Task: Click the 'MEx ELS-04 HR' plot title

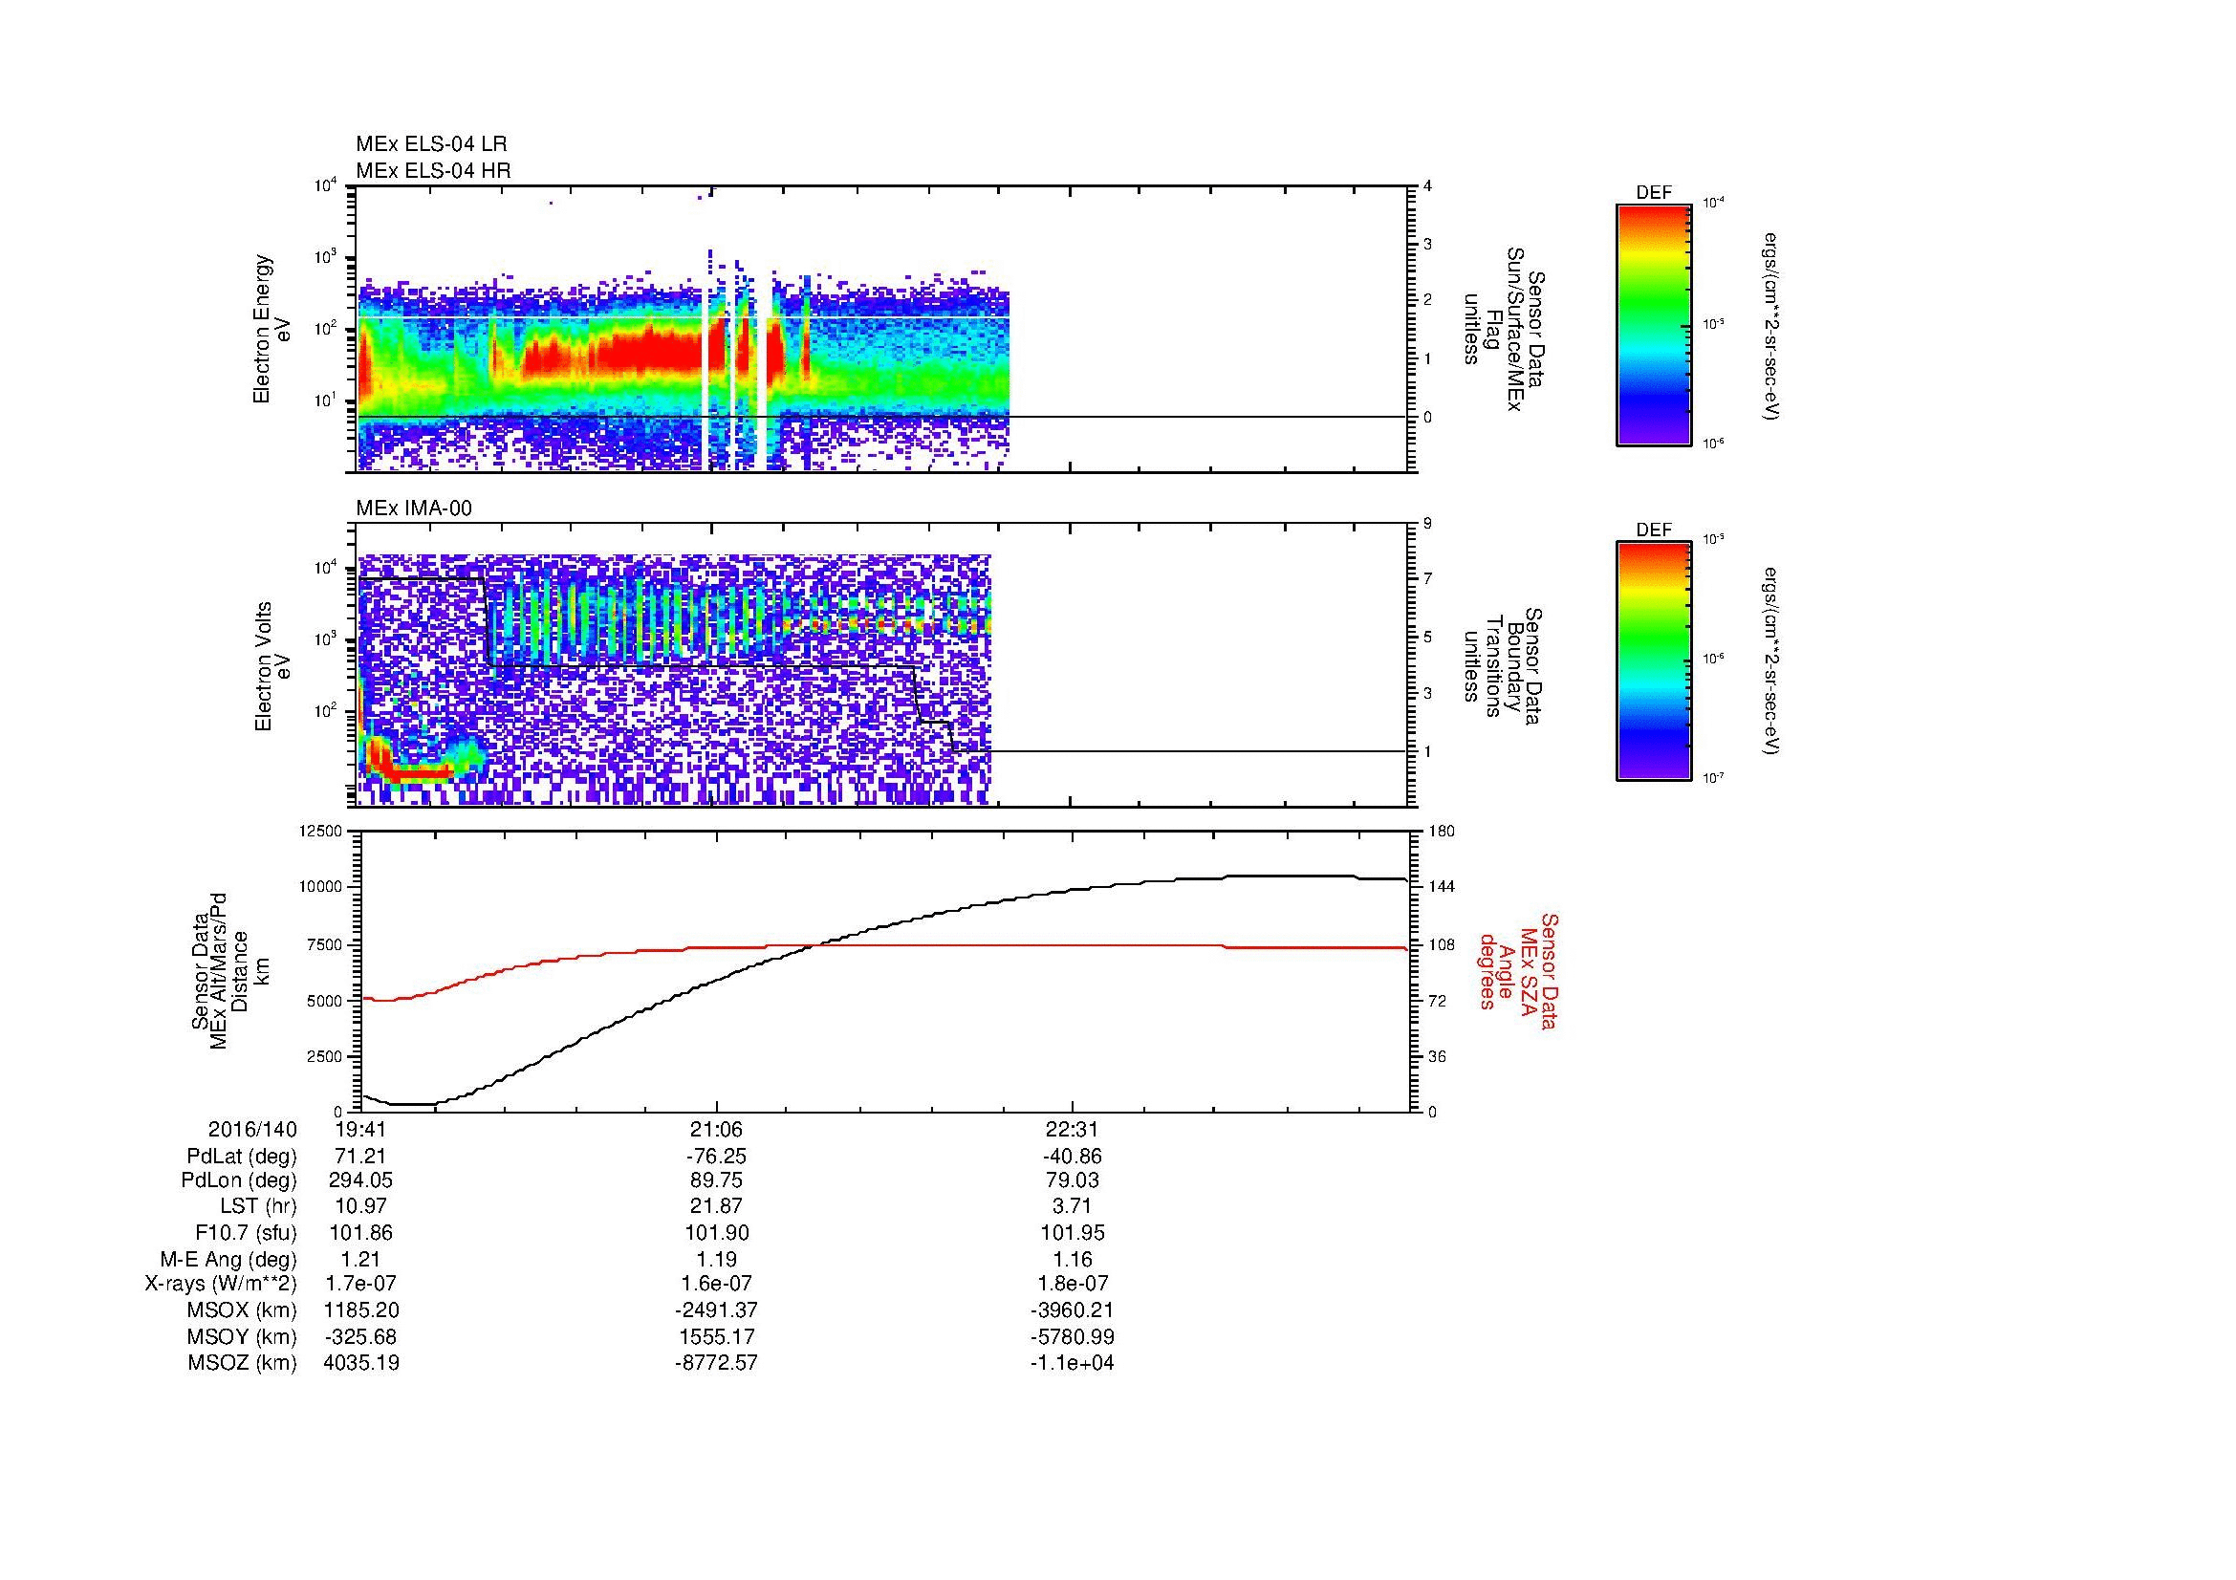Action: click(x=433, y=170)
